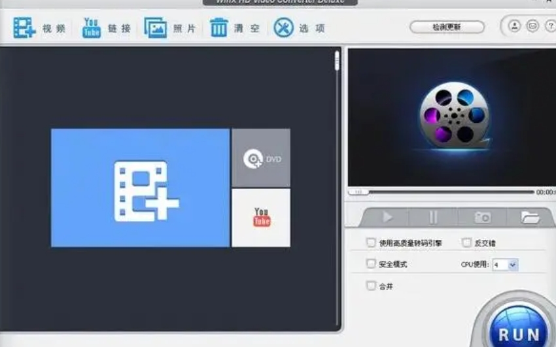Open help question mark icon

click(x=551, y=26)
